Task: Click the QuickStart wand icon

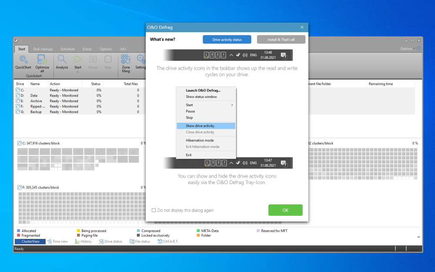Action: pyautogui.click(x=23, y=59)
